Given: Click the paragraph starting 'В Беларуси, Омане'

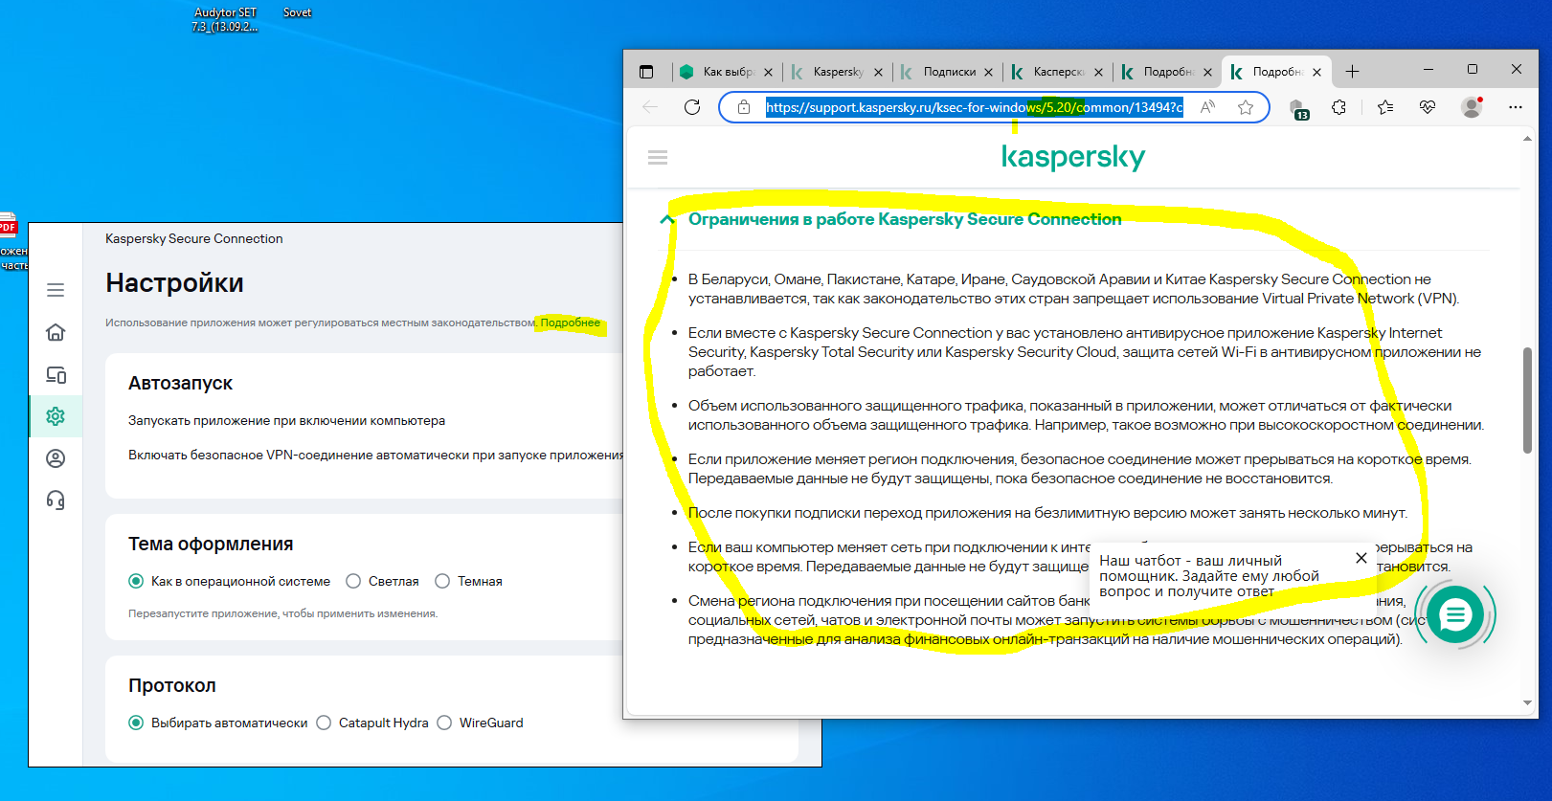Looking at the screenshot, I should pyautogui.click(x=1073, y=289).
